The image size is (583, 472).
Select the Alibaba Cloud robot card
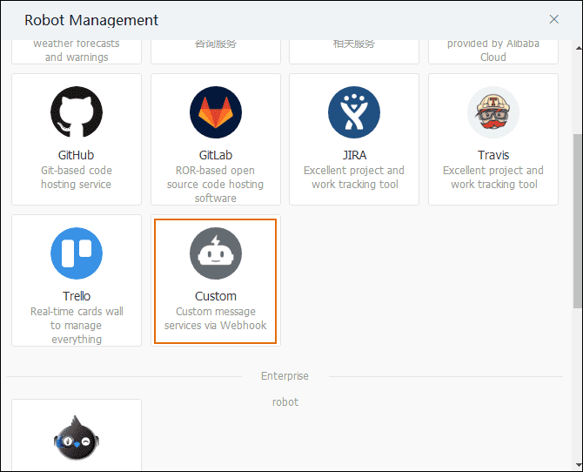click(493, 51)
